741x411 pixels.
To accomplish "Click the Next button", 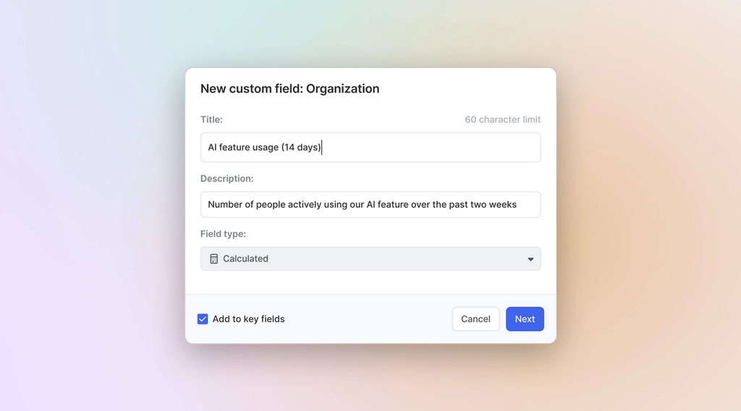I will click(x=525, y=319).
